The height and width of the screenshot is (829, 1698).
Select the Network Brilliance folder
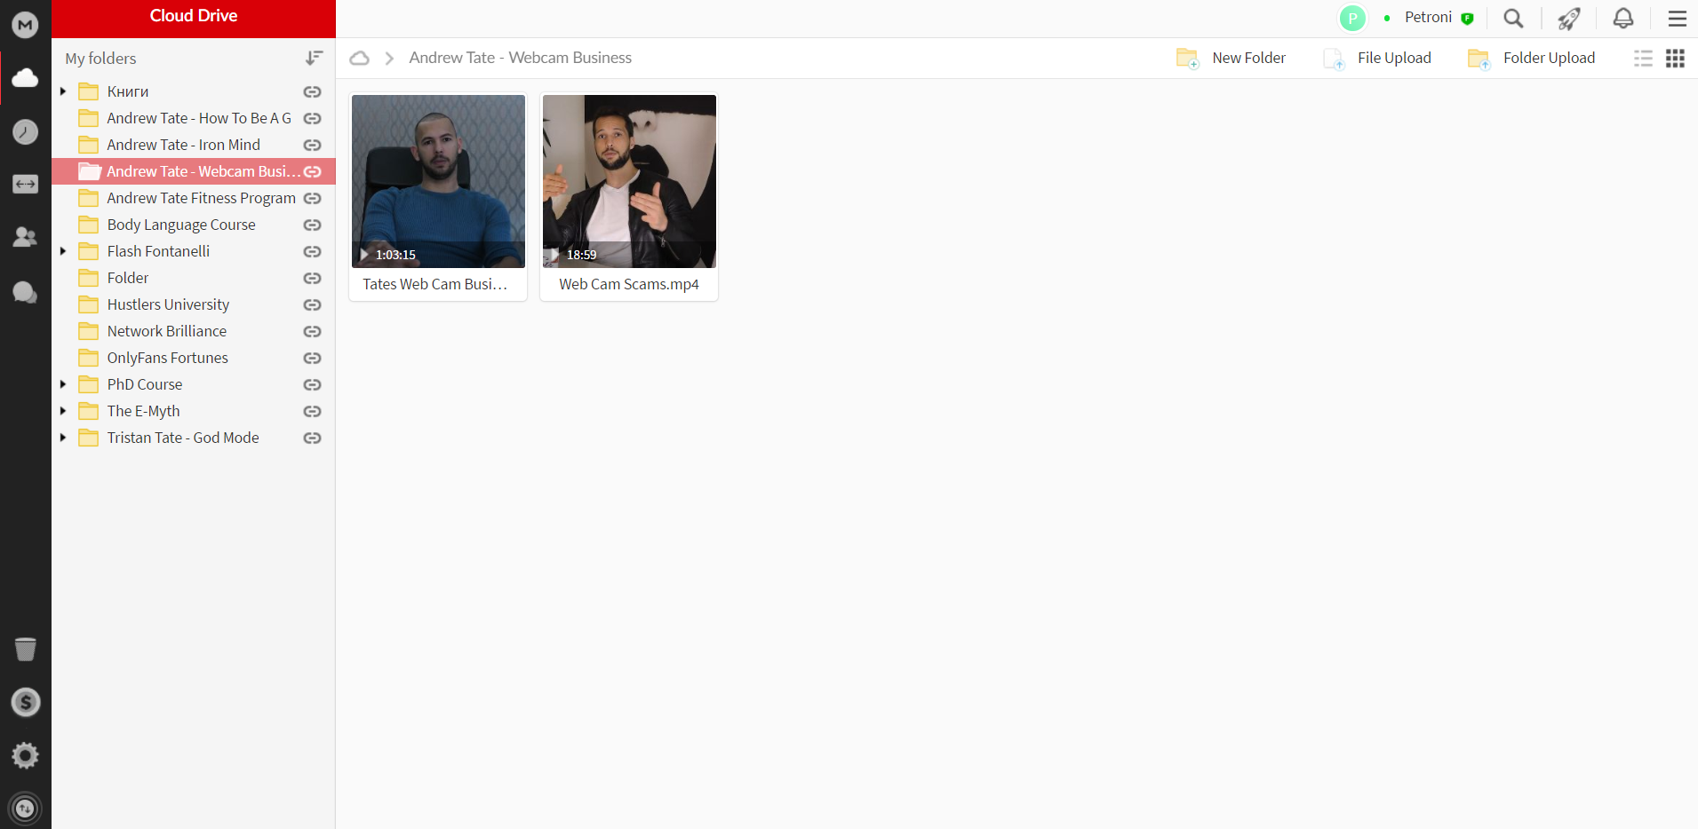point(194,331)
